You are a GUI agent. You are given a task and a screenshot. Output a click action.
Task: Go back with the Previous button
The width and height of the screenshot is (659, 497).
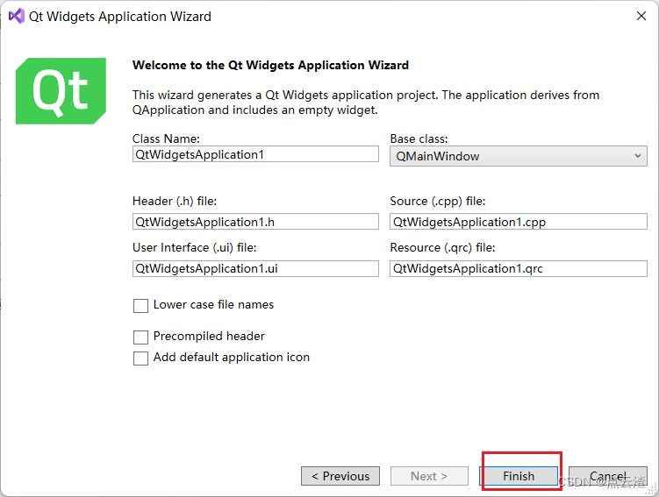coord(340,476)
